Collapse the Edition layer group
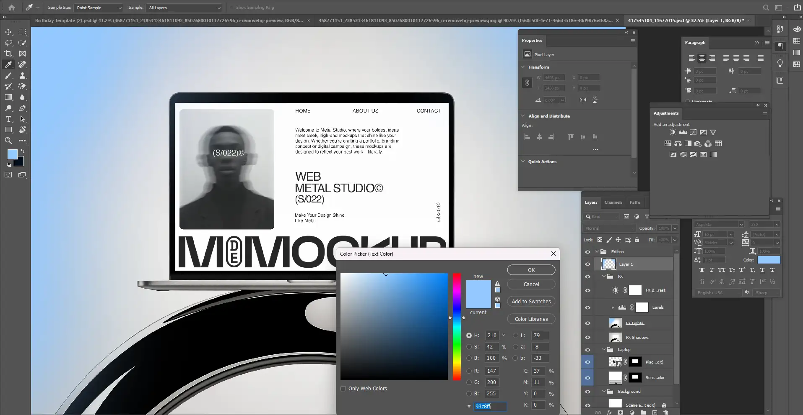Viewport: 803px width, 415px height. click(x=597, y=252)
